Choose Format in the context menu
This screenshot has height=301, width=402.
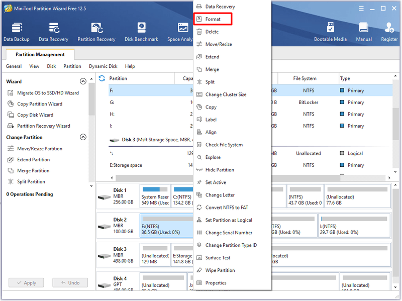[x=213, y=19]
